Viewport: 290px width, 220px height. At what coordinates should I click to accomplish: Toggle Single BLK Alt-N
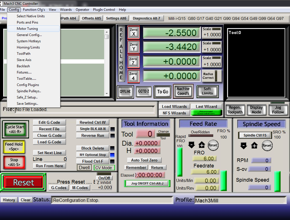click(x=93, y=129)
